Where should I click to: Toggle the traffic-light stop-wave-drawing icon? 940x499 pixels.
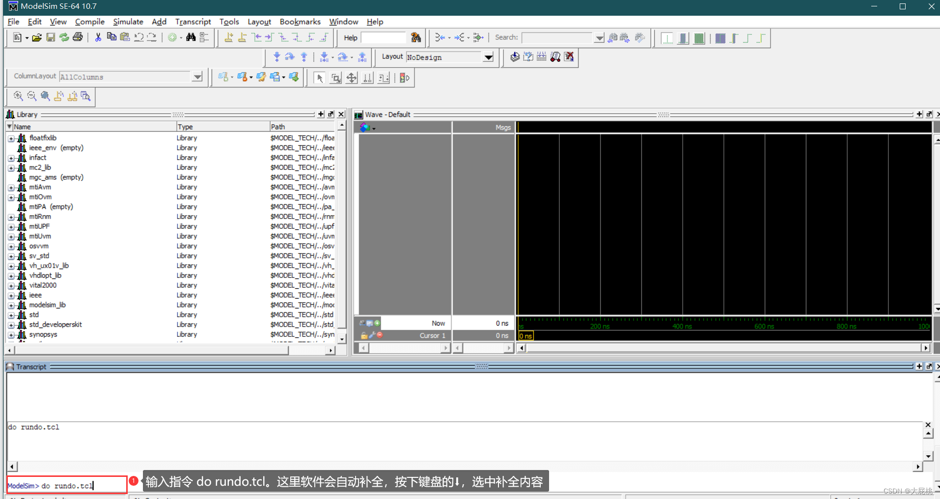pyautogui.click(x=404, y=78)
